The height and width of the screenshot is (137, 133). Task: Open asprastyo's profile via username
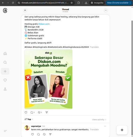click(36, 126)
